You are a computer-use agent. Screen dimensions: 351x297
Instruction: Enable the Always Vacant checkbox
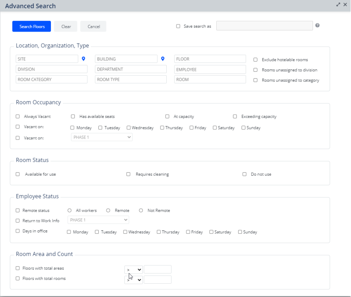pyautogui.click(x=18, y=116)
